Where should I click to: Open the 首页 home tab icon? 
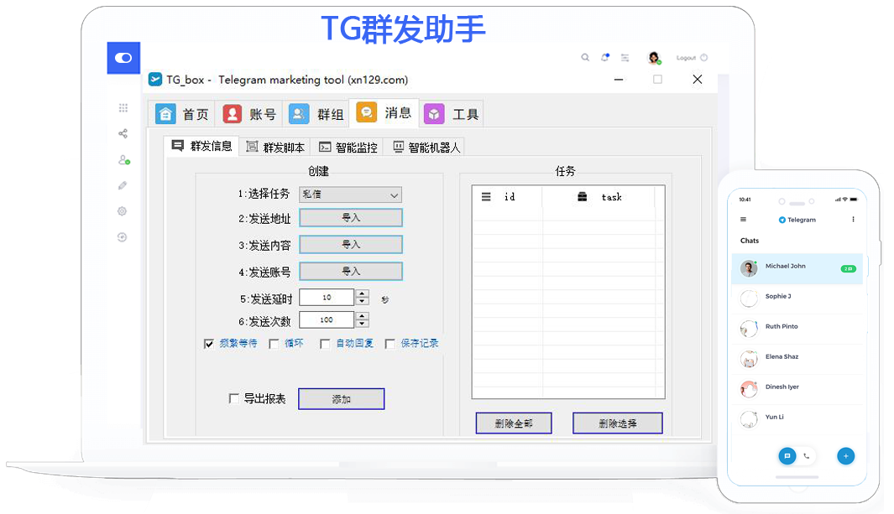point(165,113)
